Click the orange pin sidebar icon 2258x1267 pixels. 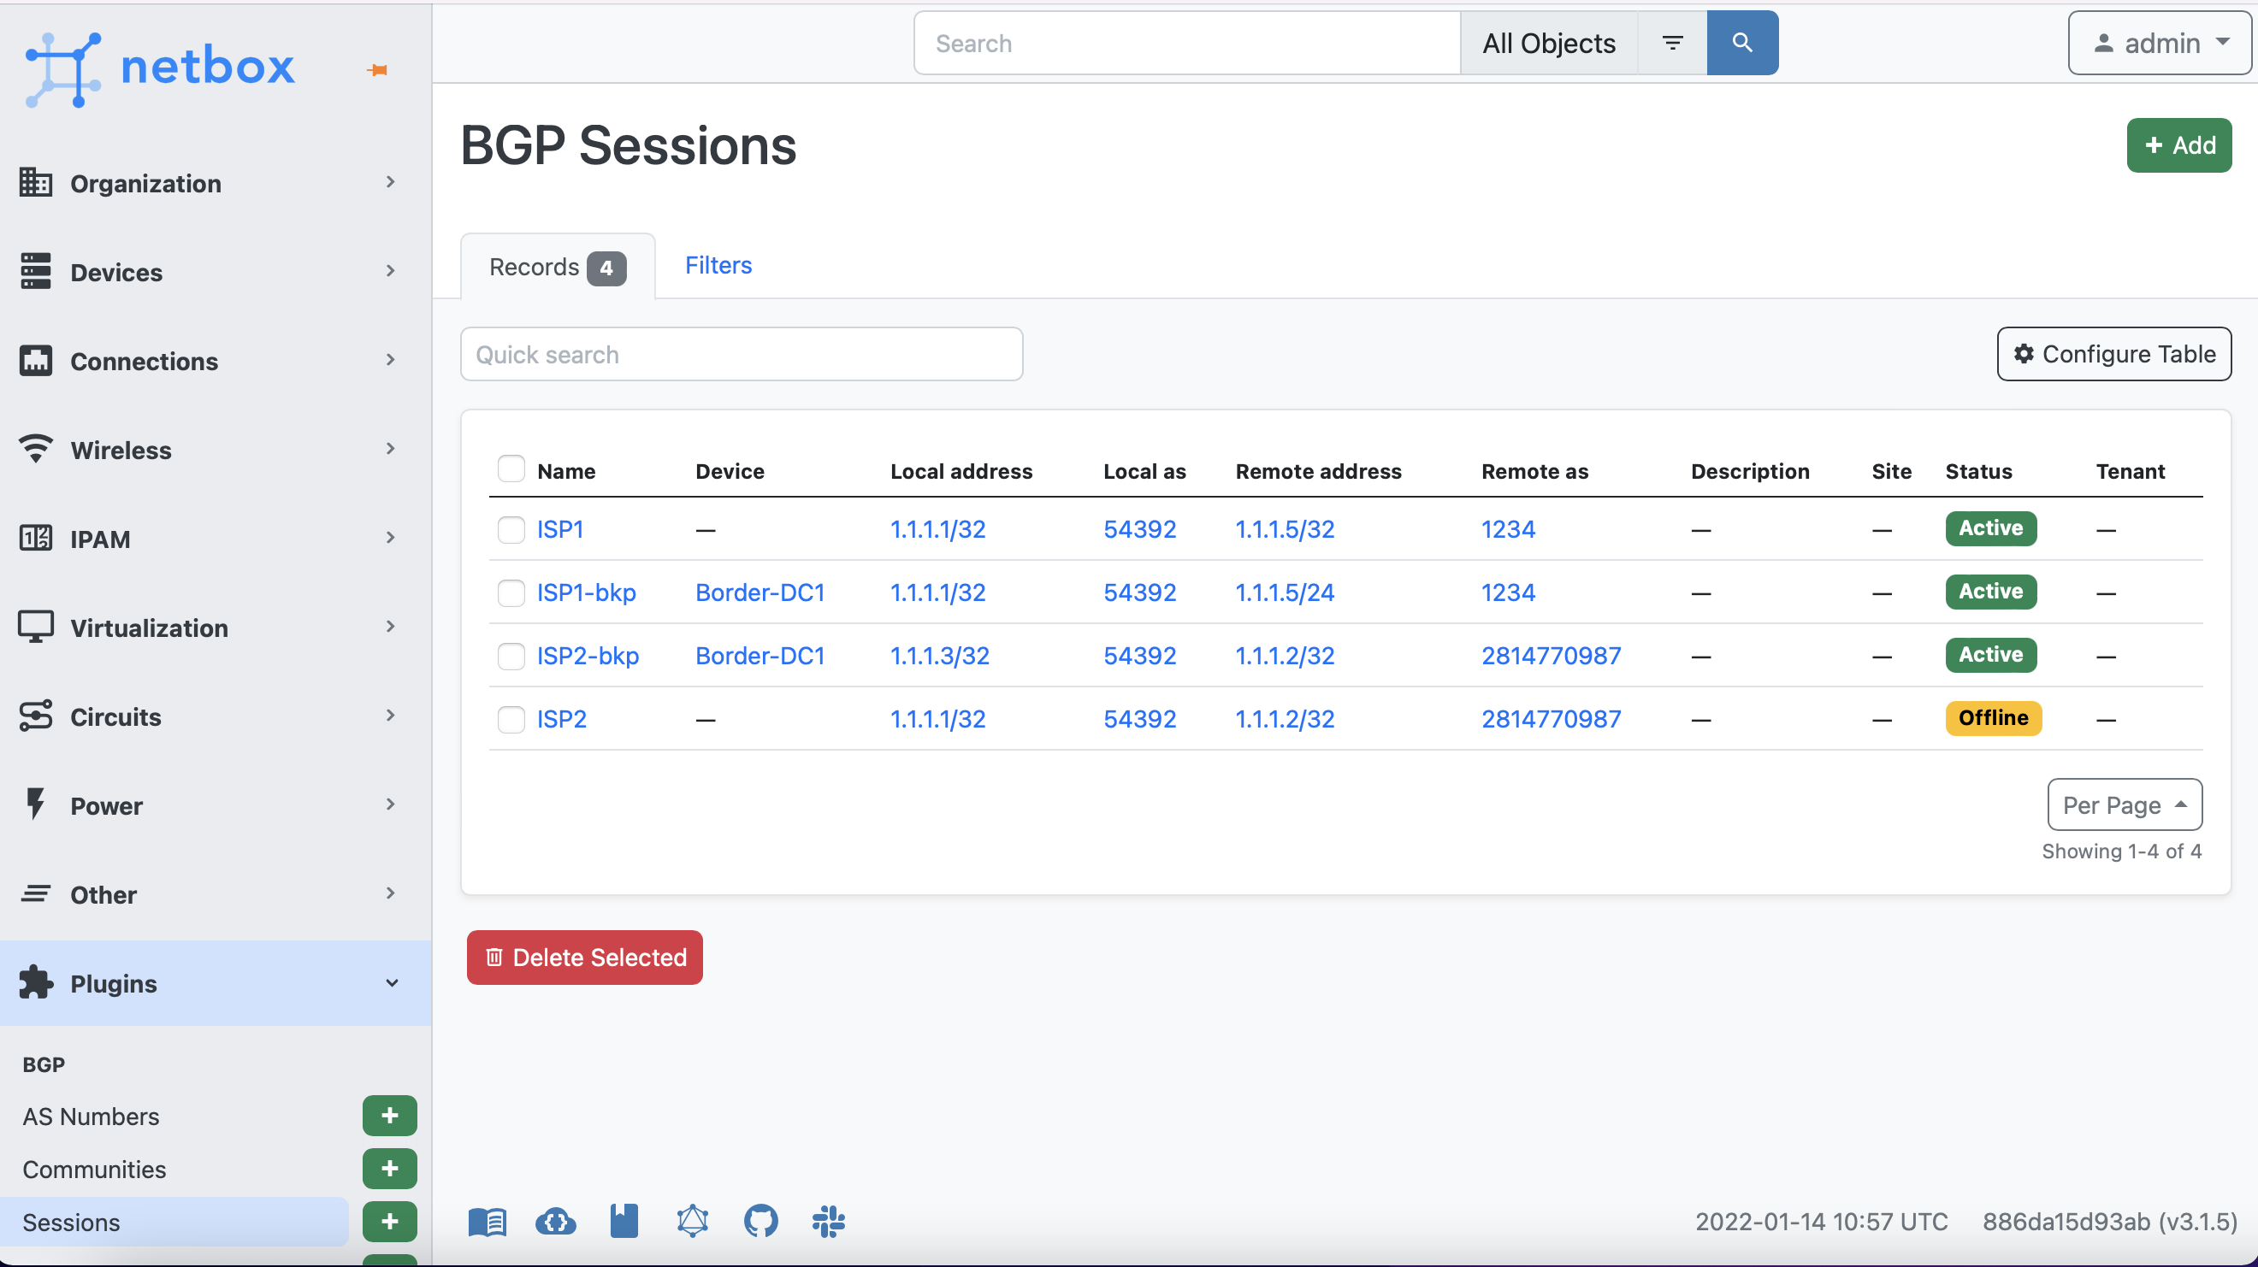(x=378, y=70)
